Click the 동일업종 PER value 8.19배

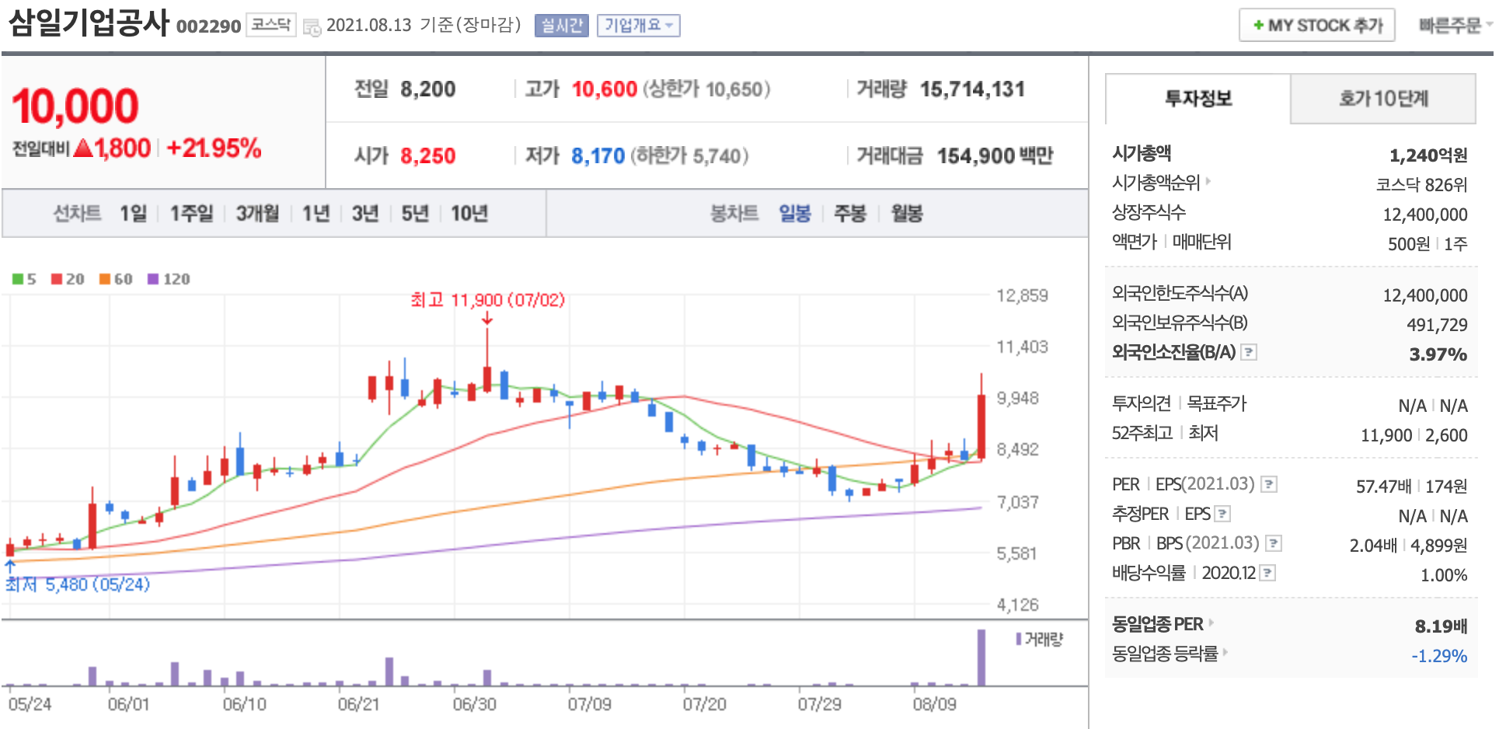coord(1441,626)
